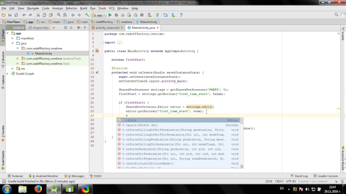Click the Collapse All icon in project panel
The width and height of the screenshot is (346, 194).
pos(71,28)
